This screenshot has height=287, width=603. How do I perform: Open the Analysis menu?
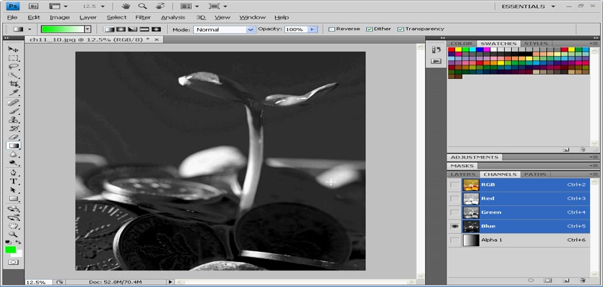click(x=173, y=17)
